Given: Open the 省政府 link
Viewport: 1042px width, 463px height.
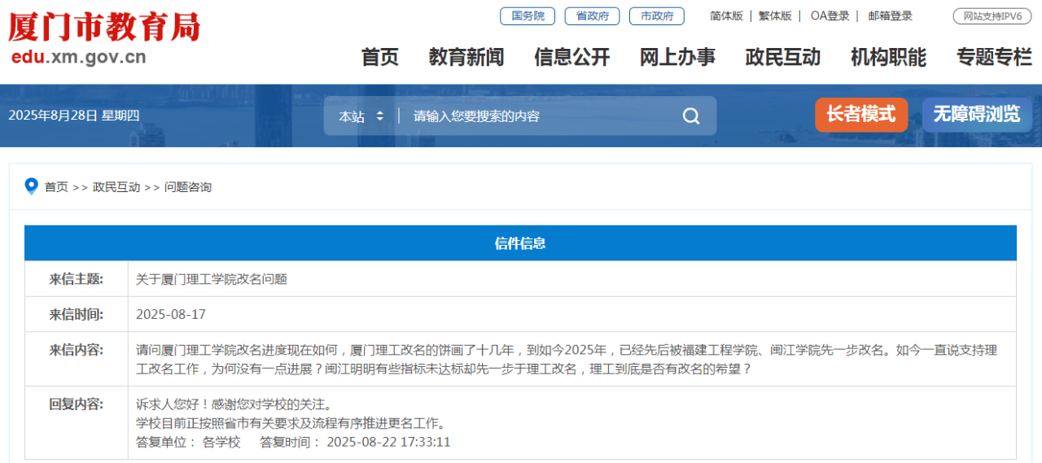Looking at the screenshot, I should [592, 16].
